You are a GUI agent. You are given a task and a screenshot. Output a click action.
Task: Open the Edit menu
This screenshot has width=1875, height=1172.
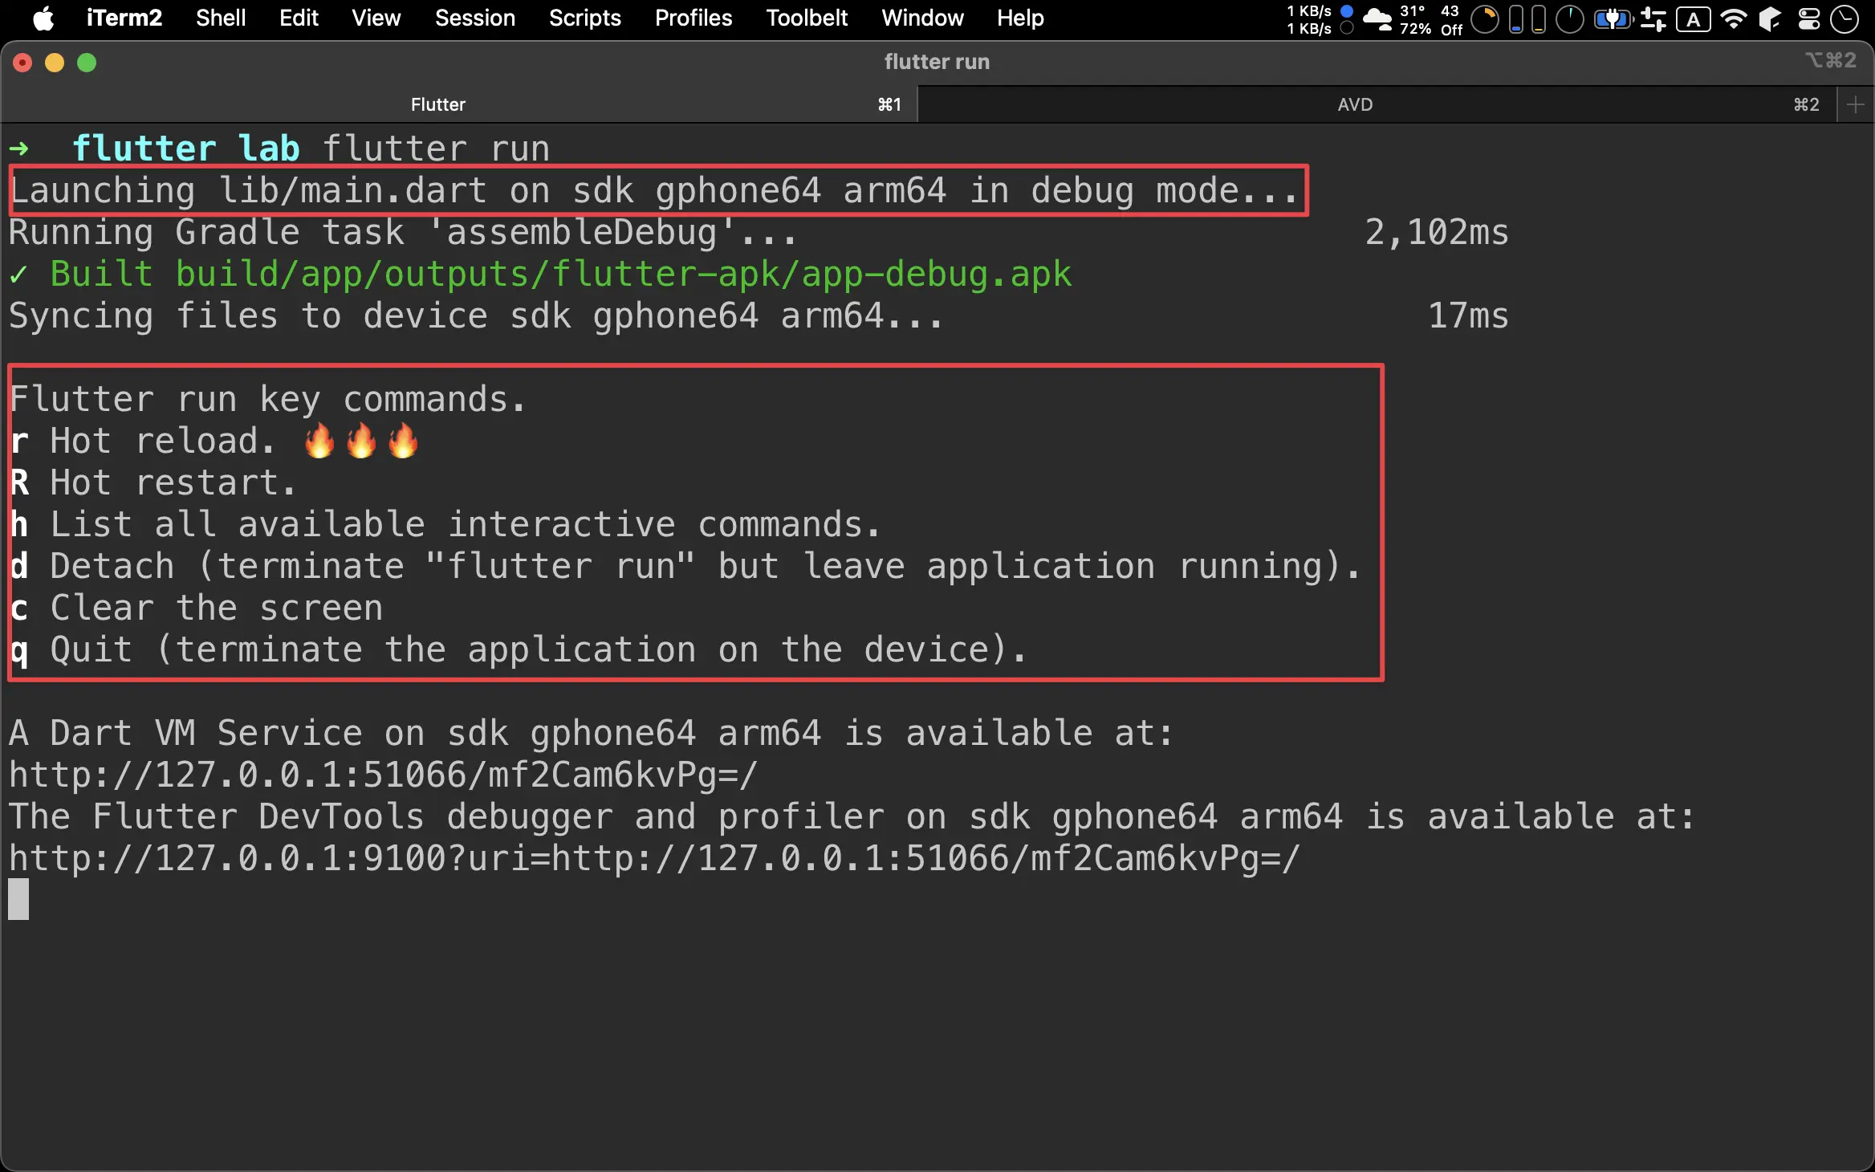tap(299, 18)
